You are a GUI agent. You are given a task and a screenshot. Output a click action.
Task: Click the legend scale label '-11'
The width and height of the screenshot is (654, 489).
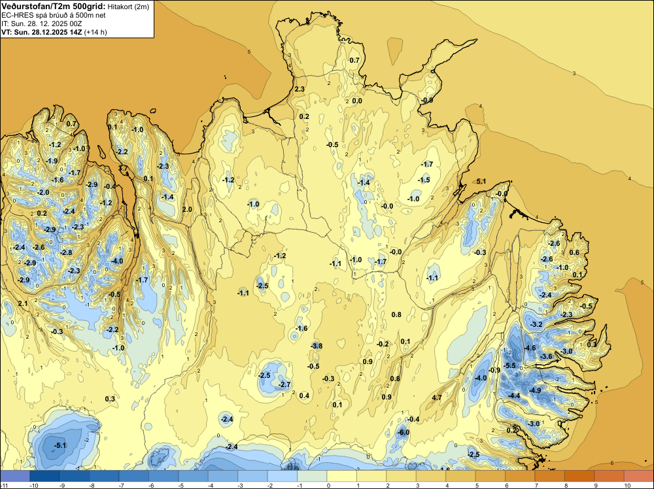click(x=4, y=485)
